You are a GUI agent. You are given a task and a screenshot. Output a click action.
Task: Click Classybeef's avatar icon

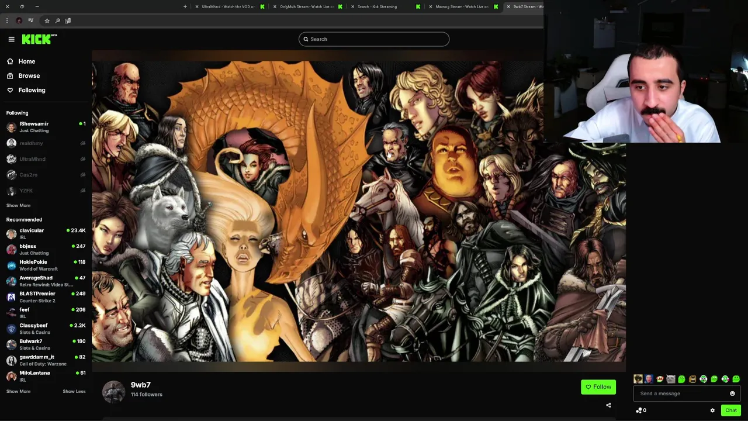(x=11, y=328)
